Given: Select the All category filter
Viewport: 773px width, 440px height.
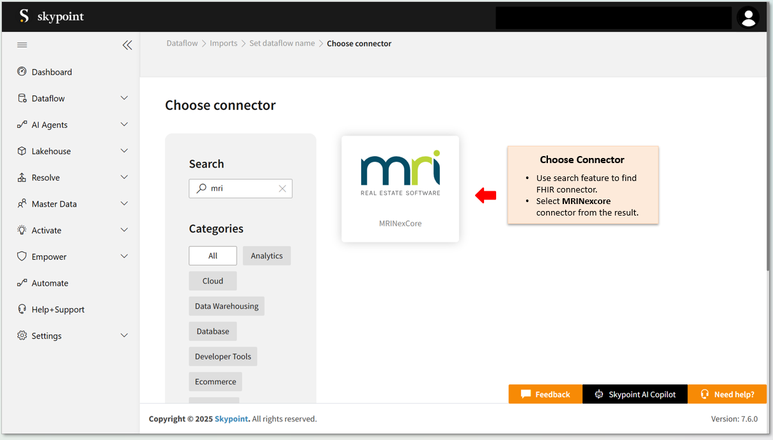Looking at the screenshot, I should point(213,256).
